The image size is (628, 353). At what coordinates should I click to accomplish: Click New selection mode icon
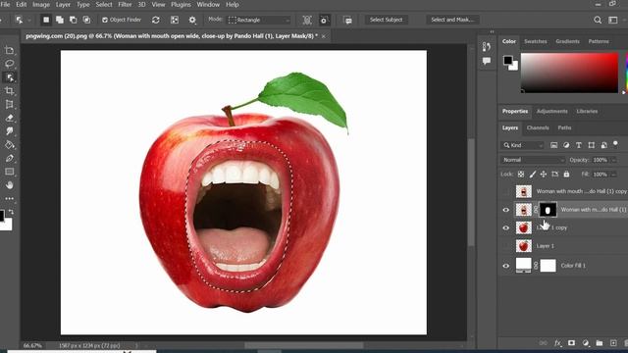tap(46, 20)
